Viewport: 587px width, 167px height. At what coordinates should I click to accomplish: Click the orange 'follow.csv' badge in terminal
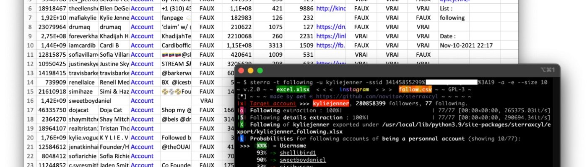415,89
